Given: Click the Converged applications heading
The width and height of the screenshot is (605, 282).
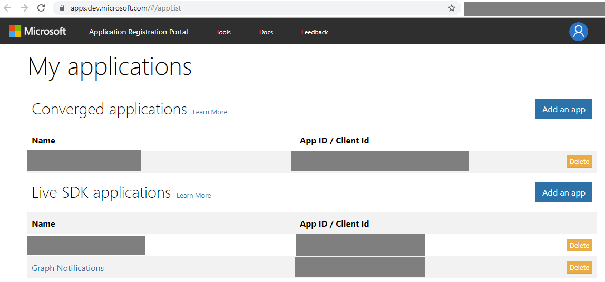Looking at the screenshot, I should coord(109,109).
